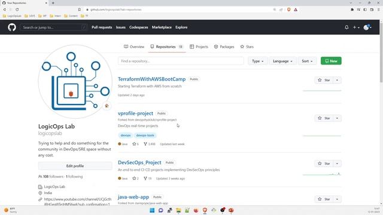383x215 pixels.
Task: Open the notifications bell
Action: pos(346,27)
